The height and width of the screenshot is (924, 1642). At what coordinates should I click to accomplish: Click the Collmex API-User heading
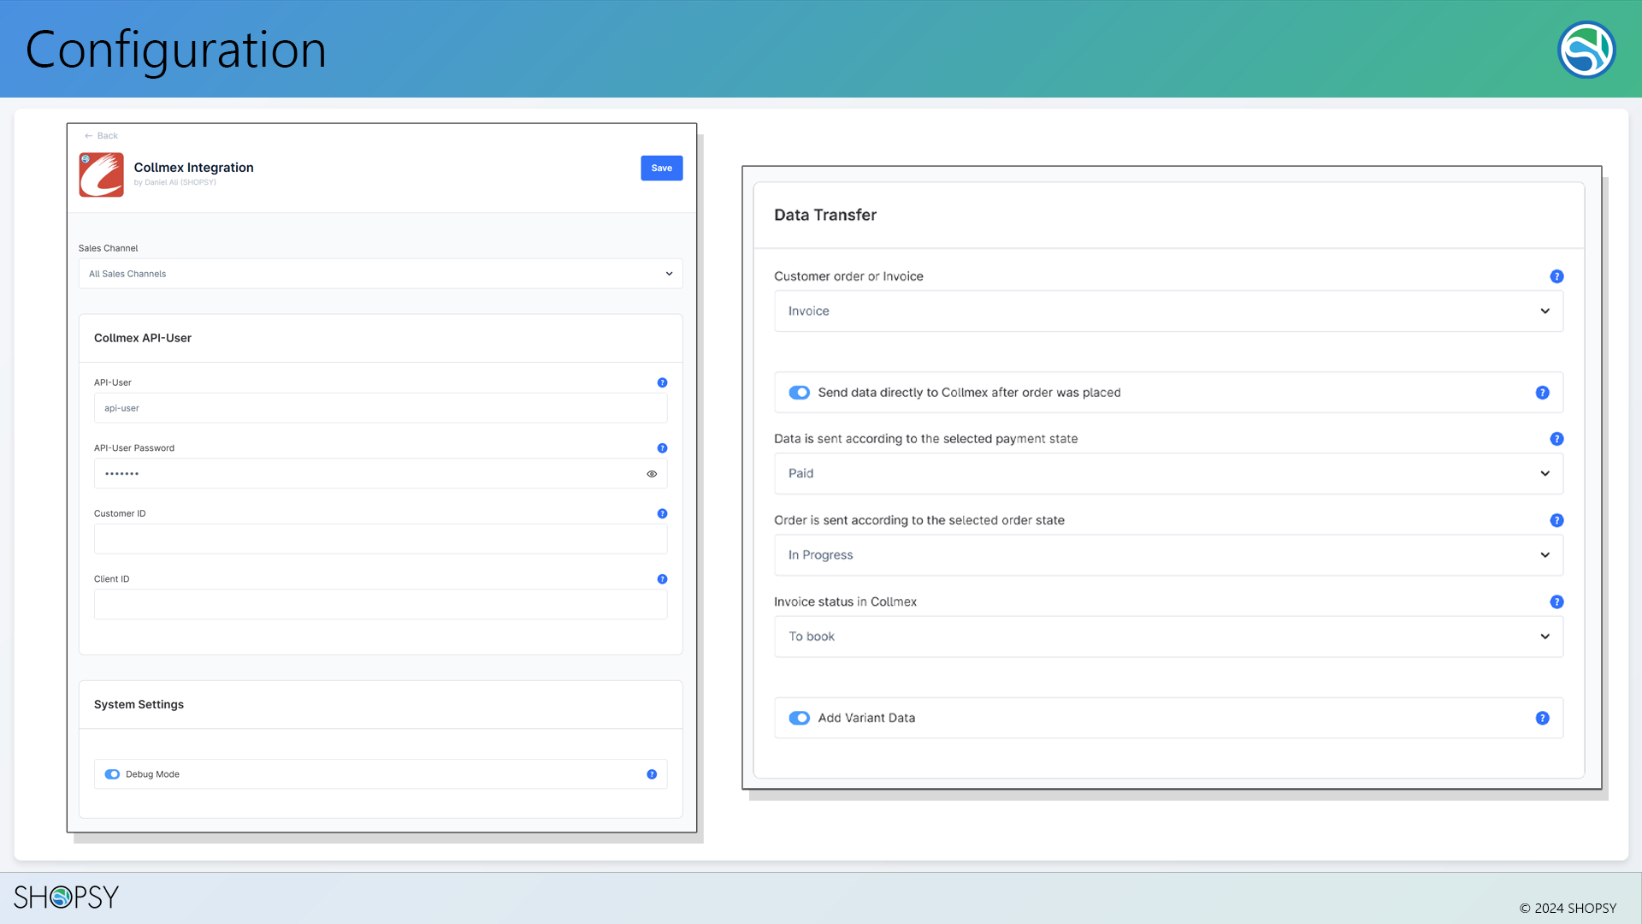click(143, 338)
